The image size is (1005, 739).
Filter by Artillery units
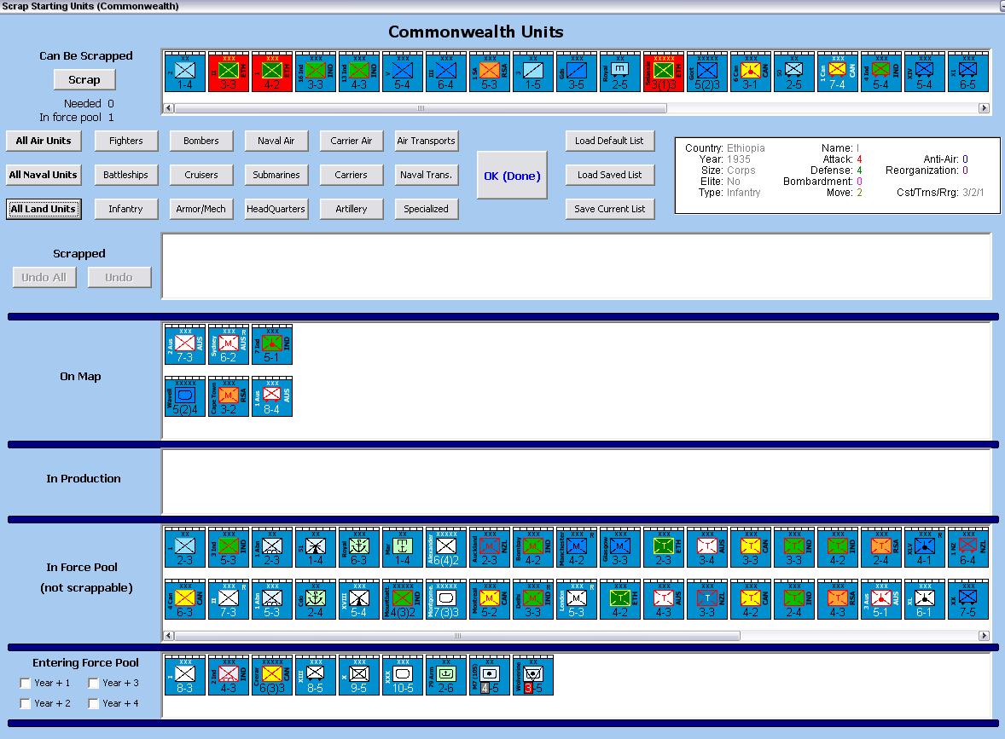point(351,209)
